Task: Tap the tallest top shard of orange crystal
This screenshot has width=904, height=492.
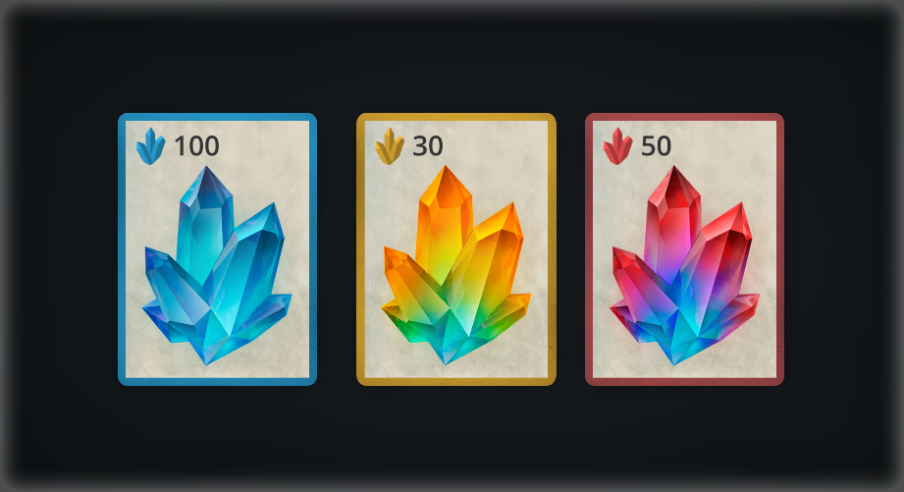Action: click(445, 219)
